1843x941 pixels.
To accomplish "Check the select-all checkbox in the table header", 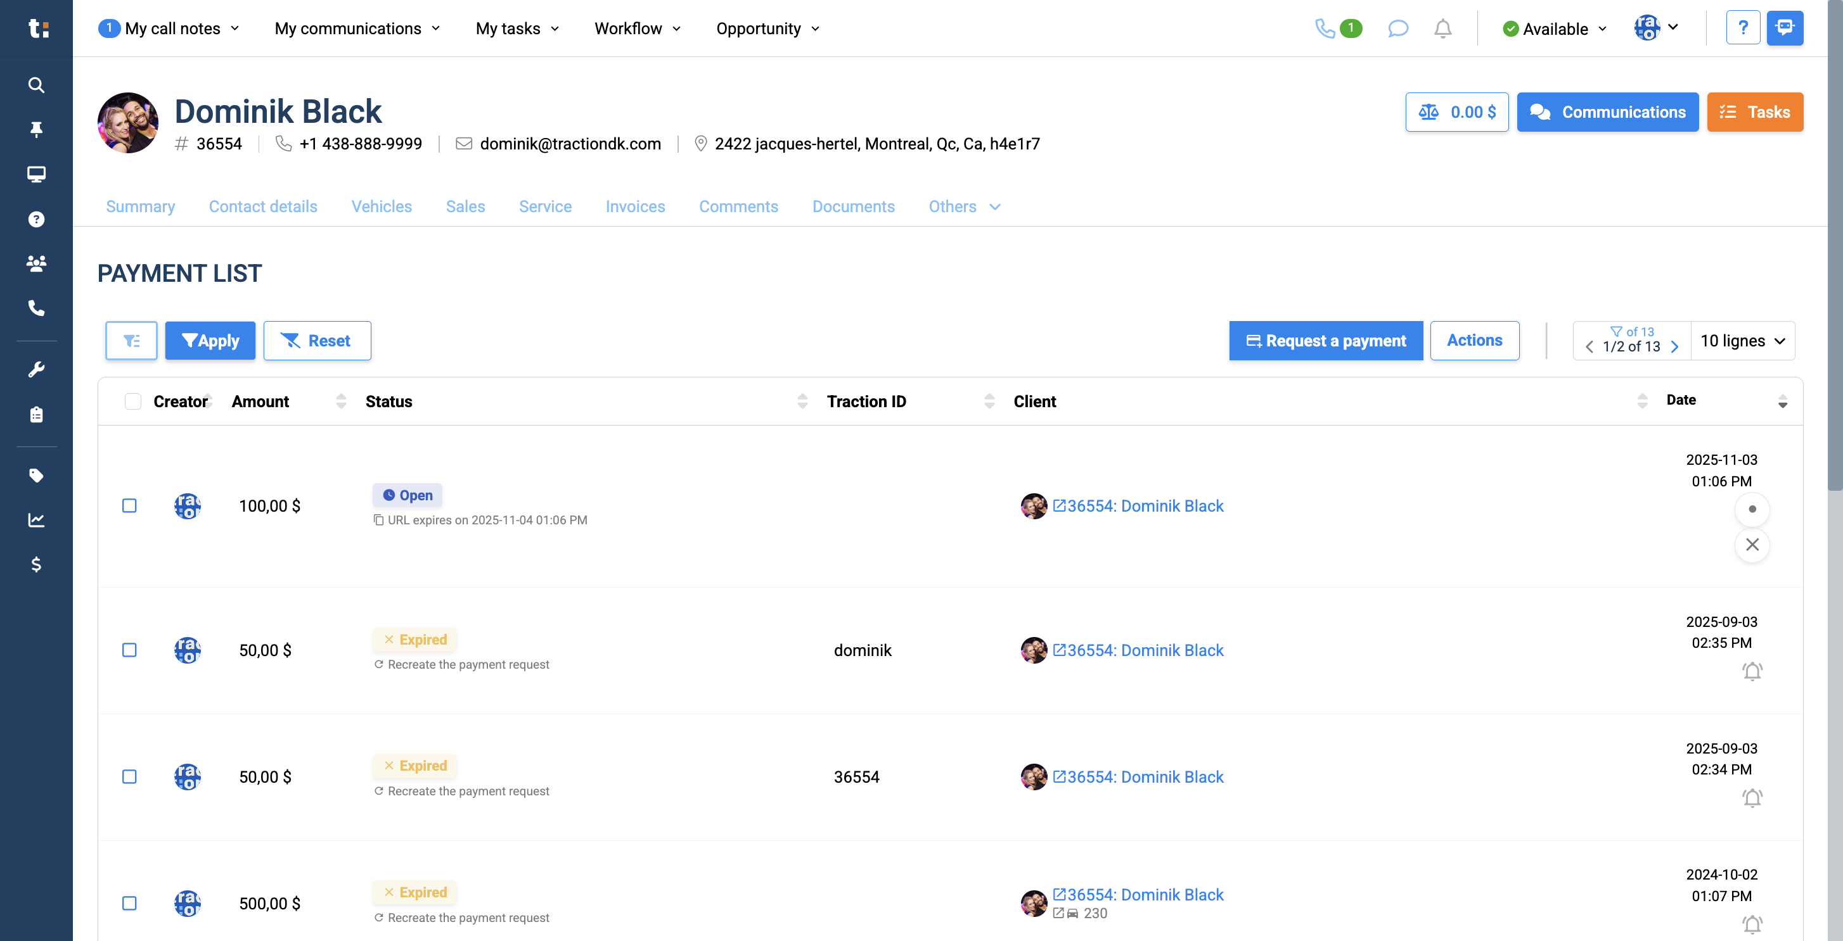I will click(133, 401).
